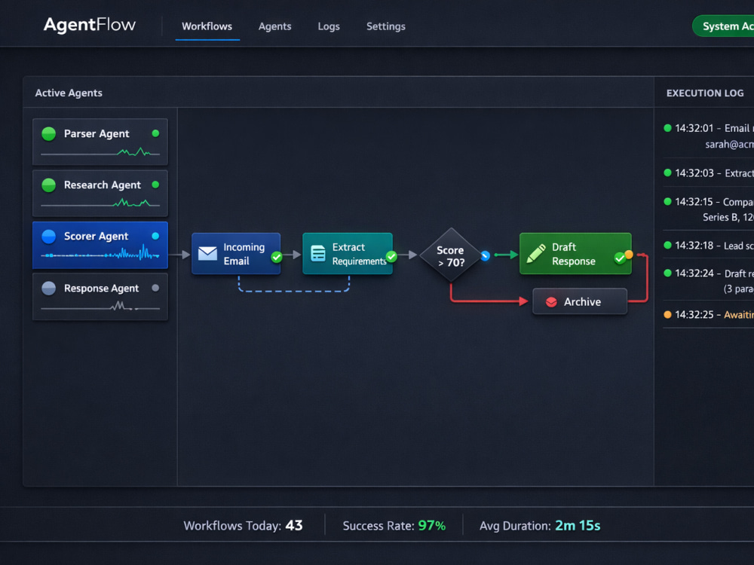Click the Scorer Agent activity waveform
The height and width of the screenshot is (565, 754).
tap(100, 253)
